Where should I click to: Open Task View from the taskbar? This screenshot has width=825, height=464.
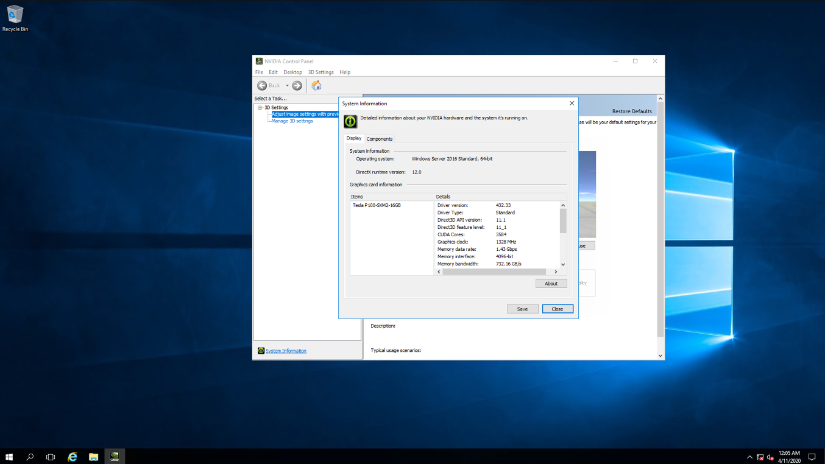[51, 456]
